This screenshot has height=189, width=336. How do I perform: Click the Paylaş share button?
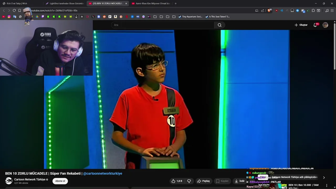click(203, 181)
